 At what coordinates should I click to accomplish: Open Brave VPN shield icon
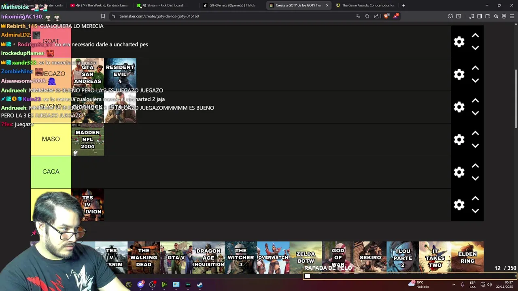[x=504, y=16]
